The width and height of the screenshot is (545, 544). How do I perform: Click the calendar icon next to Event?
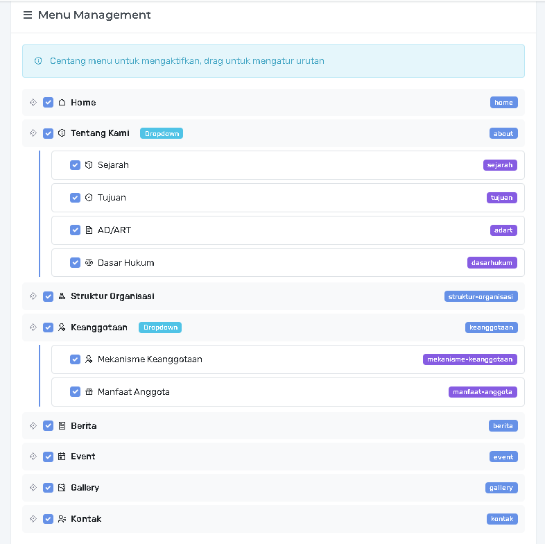[x=62, y=457]
